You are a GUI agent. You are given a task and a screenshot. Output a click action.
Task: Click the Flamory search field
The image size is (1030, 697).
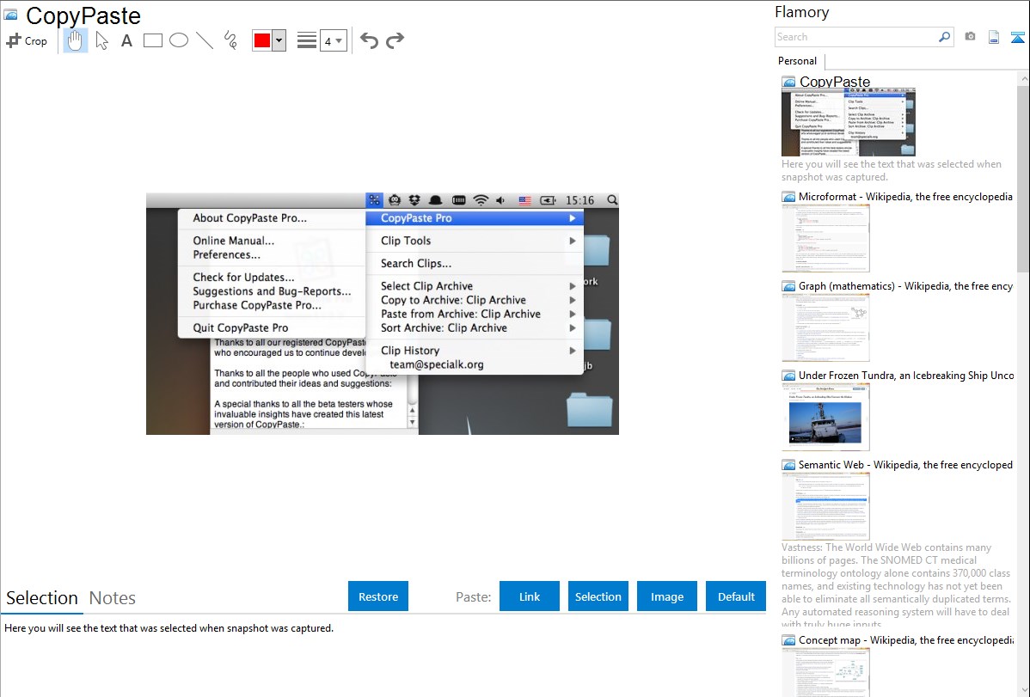click(856, 37)
